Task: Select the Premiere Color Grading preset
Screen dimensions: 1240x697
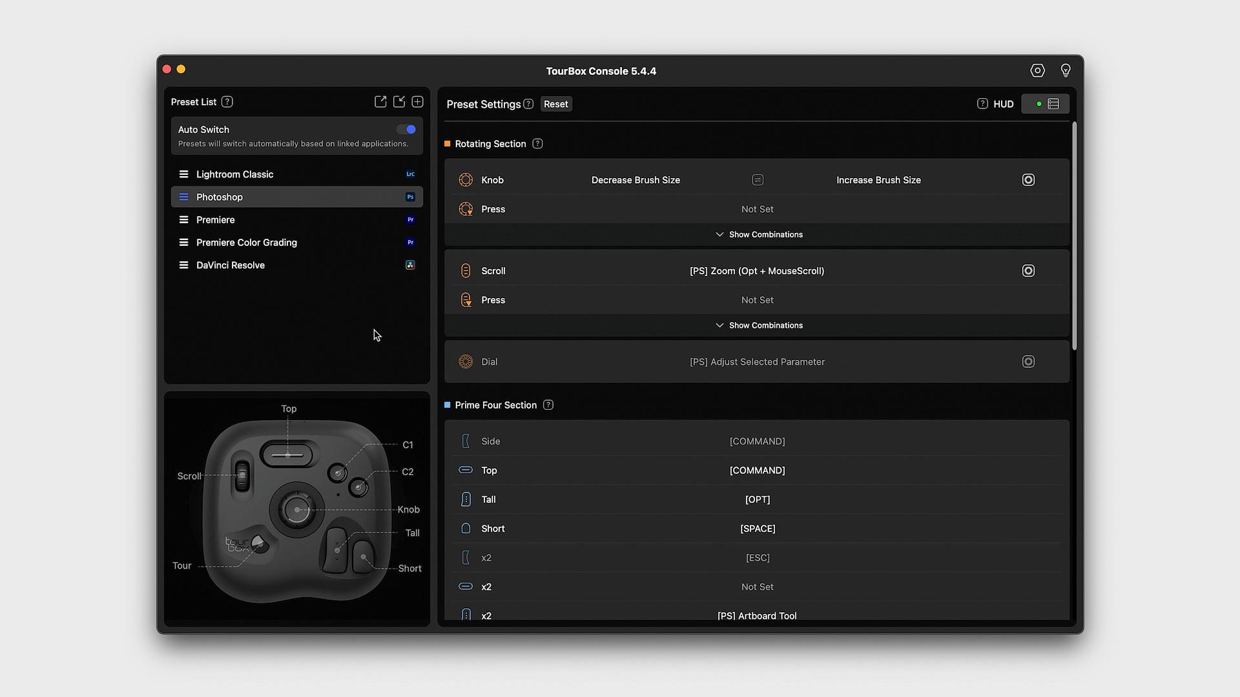Action: coord(247,242)
